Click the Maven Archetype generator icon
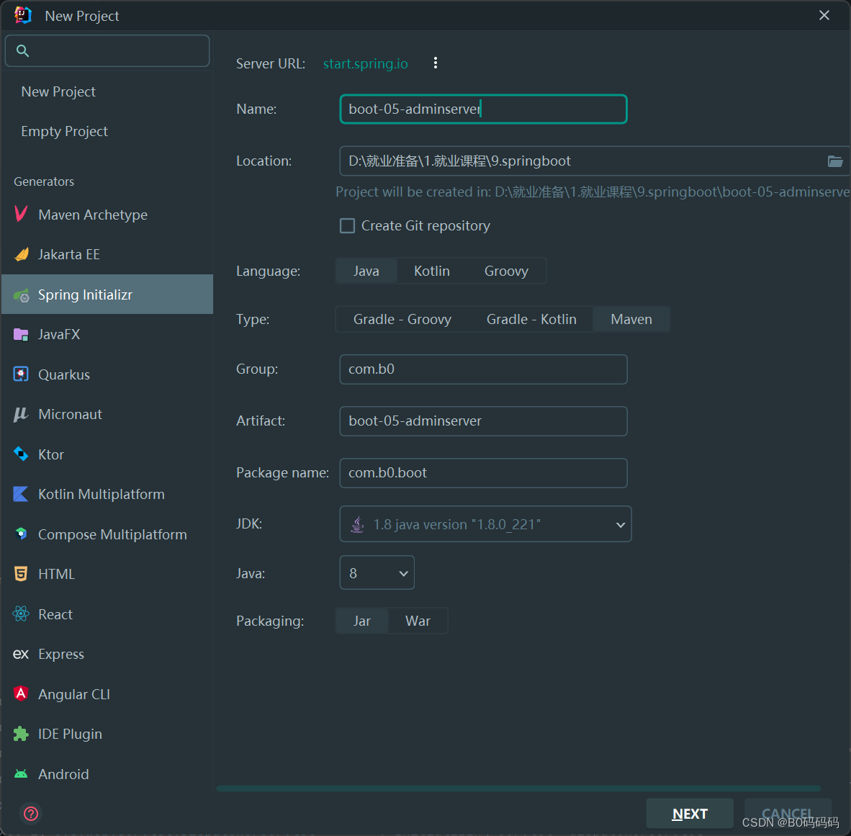Image resolution: width=851 pixels, height=836 pixels. coord(21,215)
